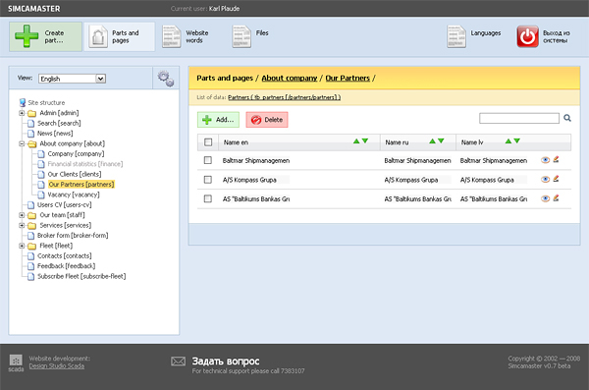The width and height of the screenshot is (589, 390).
Task: Check the Baltmar Shipmanagemen row checkbox
Action: pyautogui.click(x=208, y=160)
